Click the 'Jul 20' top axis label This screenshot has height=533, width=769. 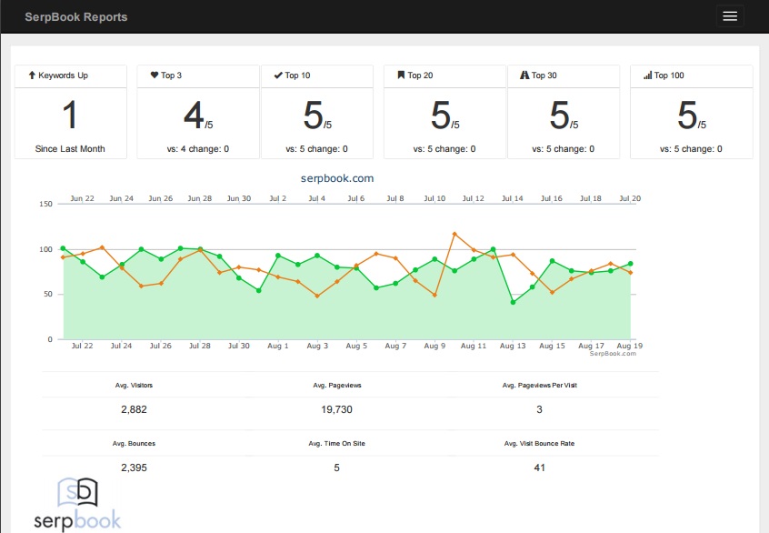(630, 198)
